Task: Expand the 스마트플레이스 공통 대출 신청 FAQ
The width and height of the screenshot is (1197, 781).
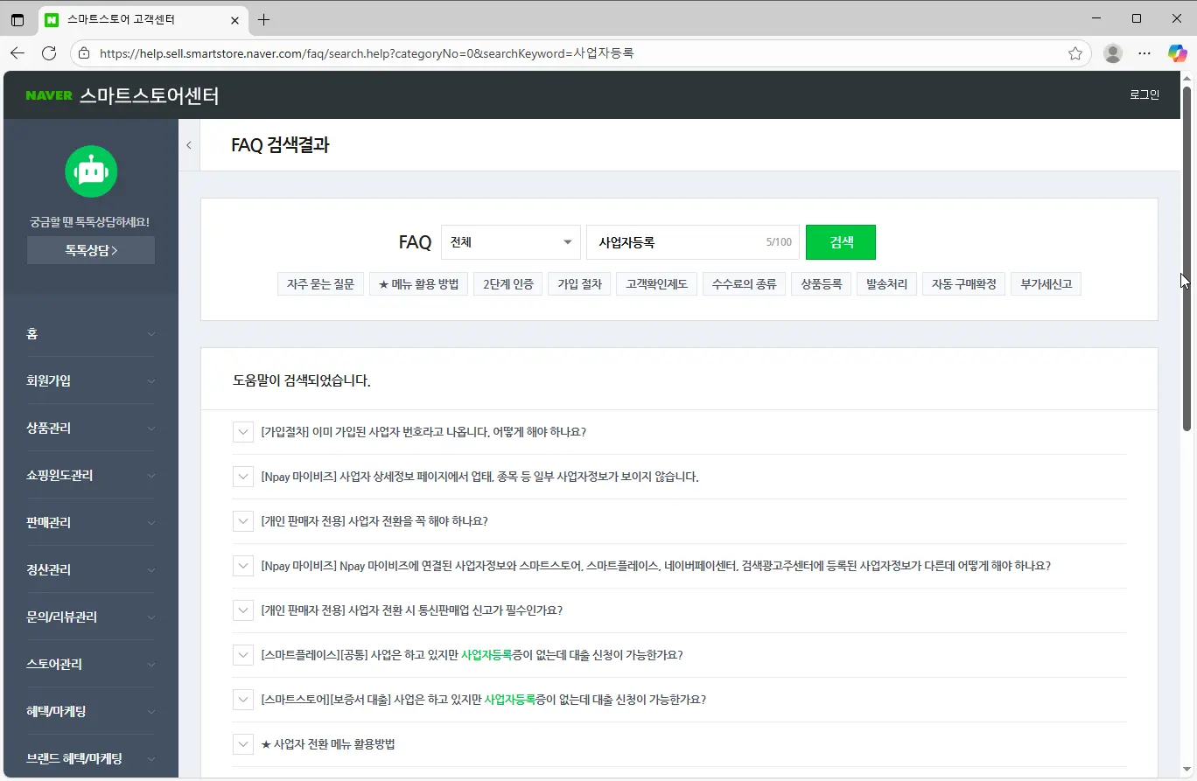Action: [243, 655]
